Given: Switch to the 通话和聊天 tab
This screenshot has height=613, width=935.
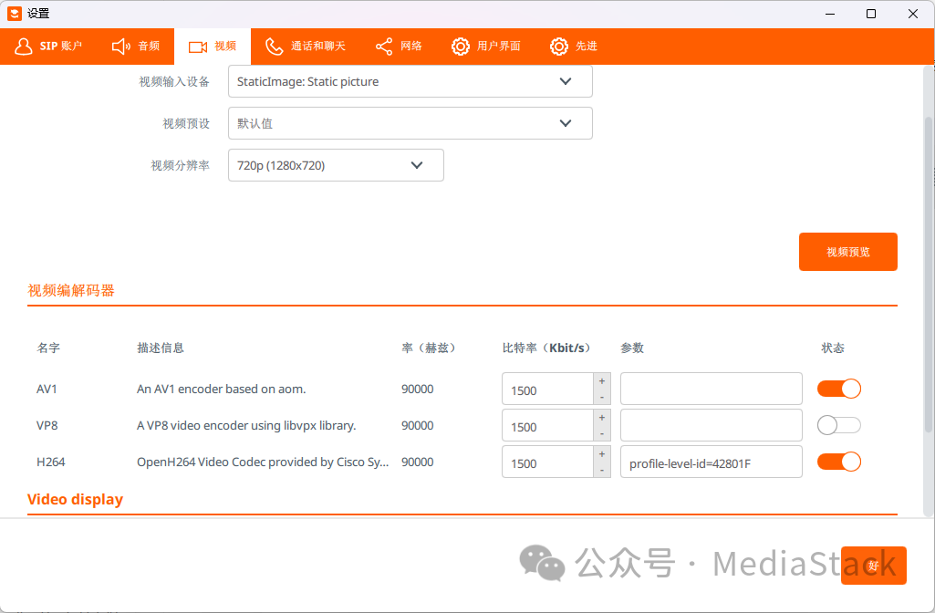Looking at the screenshot, I should 317,47.
